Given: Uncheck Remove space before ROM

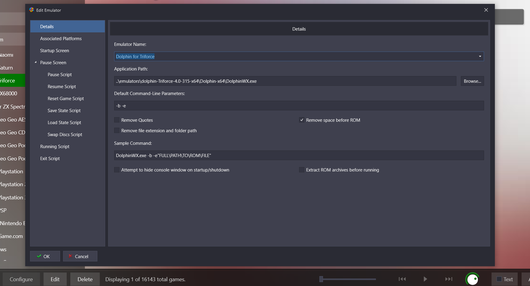Looking at the screenshot, I should 302,120.
